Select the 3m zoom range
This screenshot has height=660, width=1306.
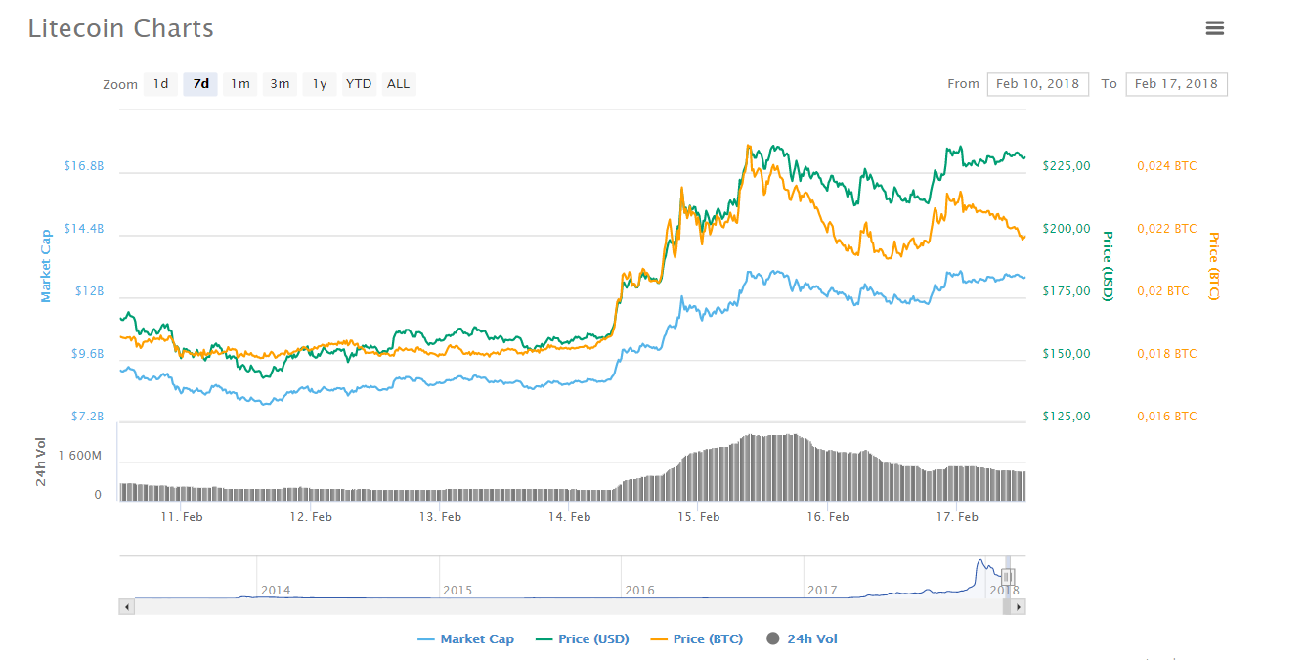point(280,84)
